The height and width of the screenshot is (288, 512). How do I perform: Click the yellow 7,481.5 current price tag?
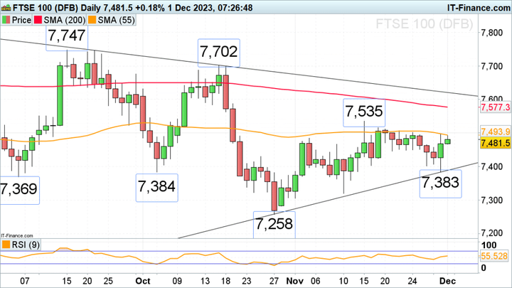495,143
